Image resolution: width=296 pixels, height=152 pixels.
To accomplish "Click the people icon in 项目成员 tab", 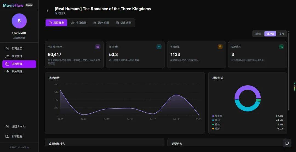I will click(72, 23).
